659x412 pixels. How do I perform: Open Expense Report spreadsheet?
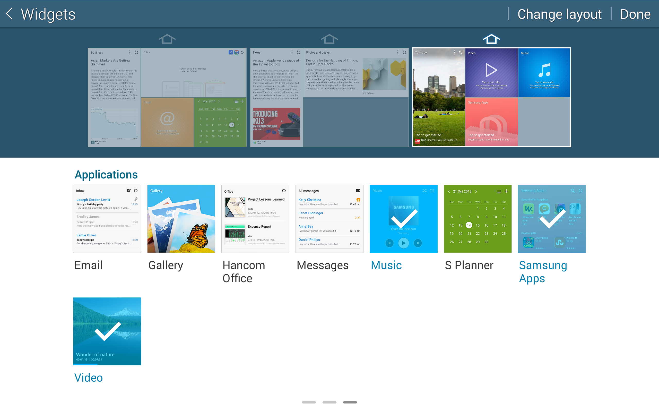click(255, 235)
